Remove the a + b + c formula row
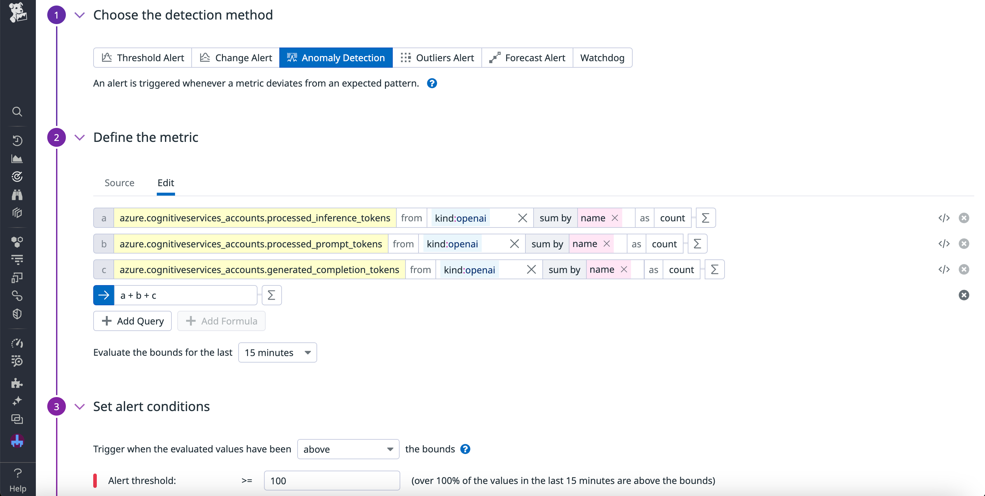The width and height of the screenshot is (985, 496). [964, 295]
